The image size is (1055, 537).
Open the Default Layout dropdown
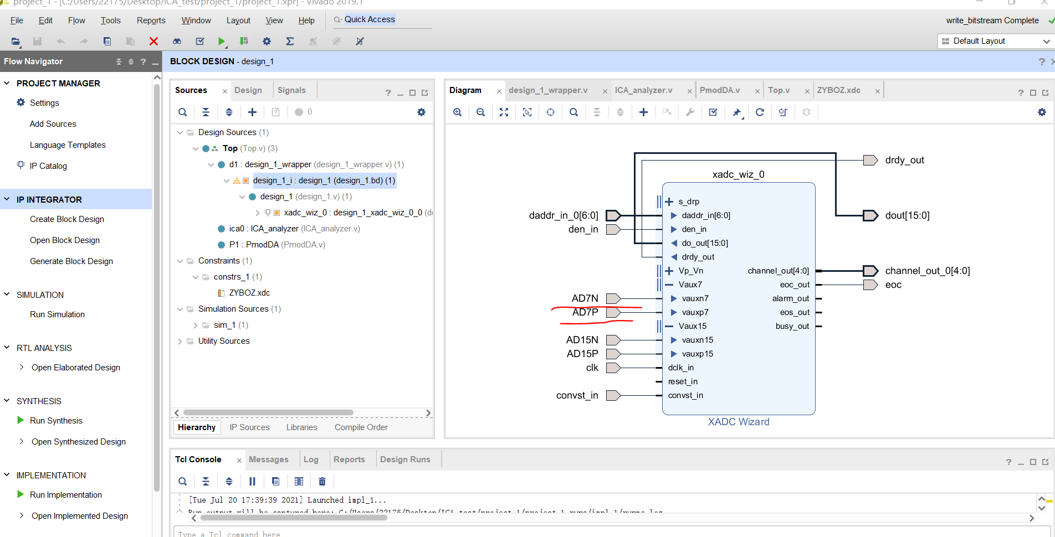[996, 41]
